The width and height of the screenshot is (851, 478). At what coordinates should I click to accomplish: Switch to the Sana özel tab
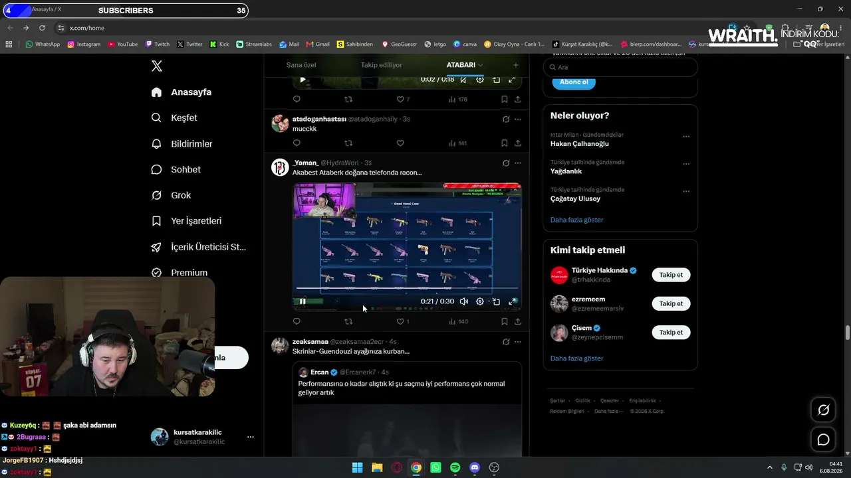tap(301, 65)
